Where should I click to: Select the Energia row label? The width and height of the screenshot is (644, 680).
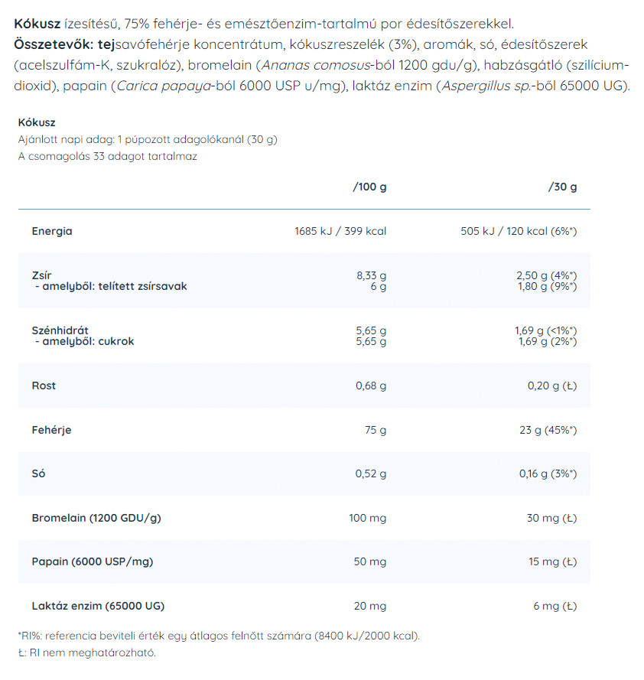(x=52, y=231)
